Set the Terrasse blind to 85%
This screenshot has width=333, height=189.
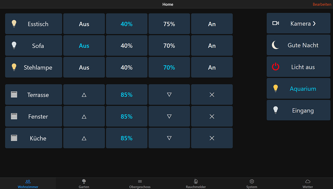[x=126, y=94]
